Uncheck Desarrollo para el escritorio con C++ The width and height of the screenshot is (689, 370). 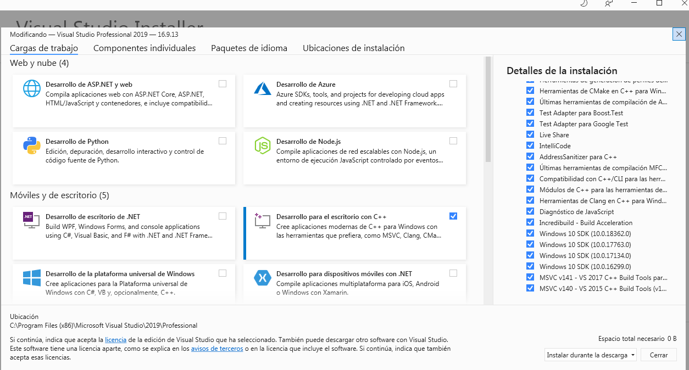tap(453, 216)
